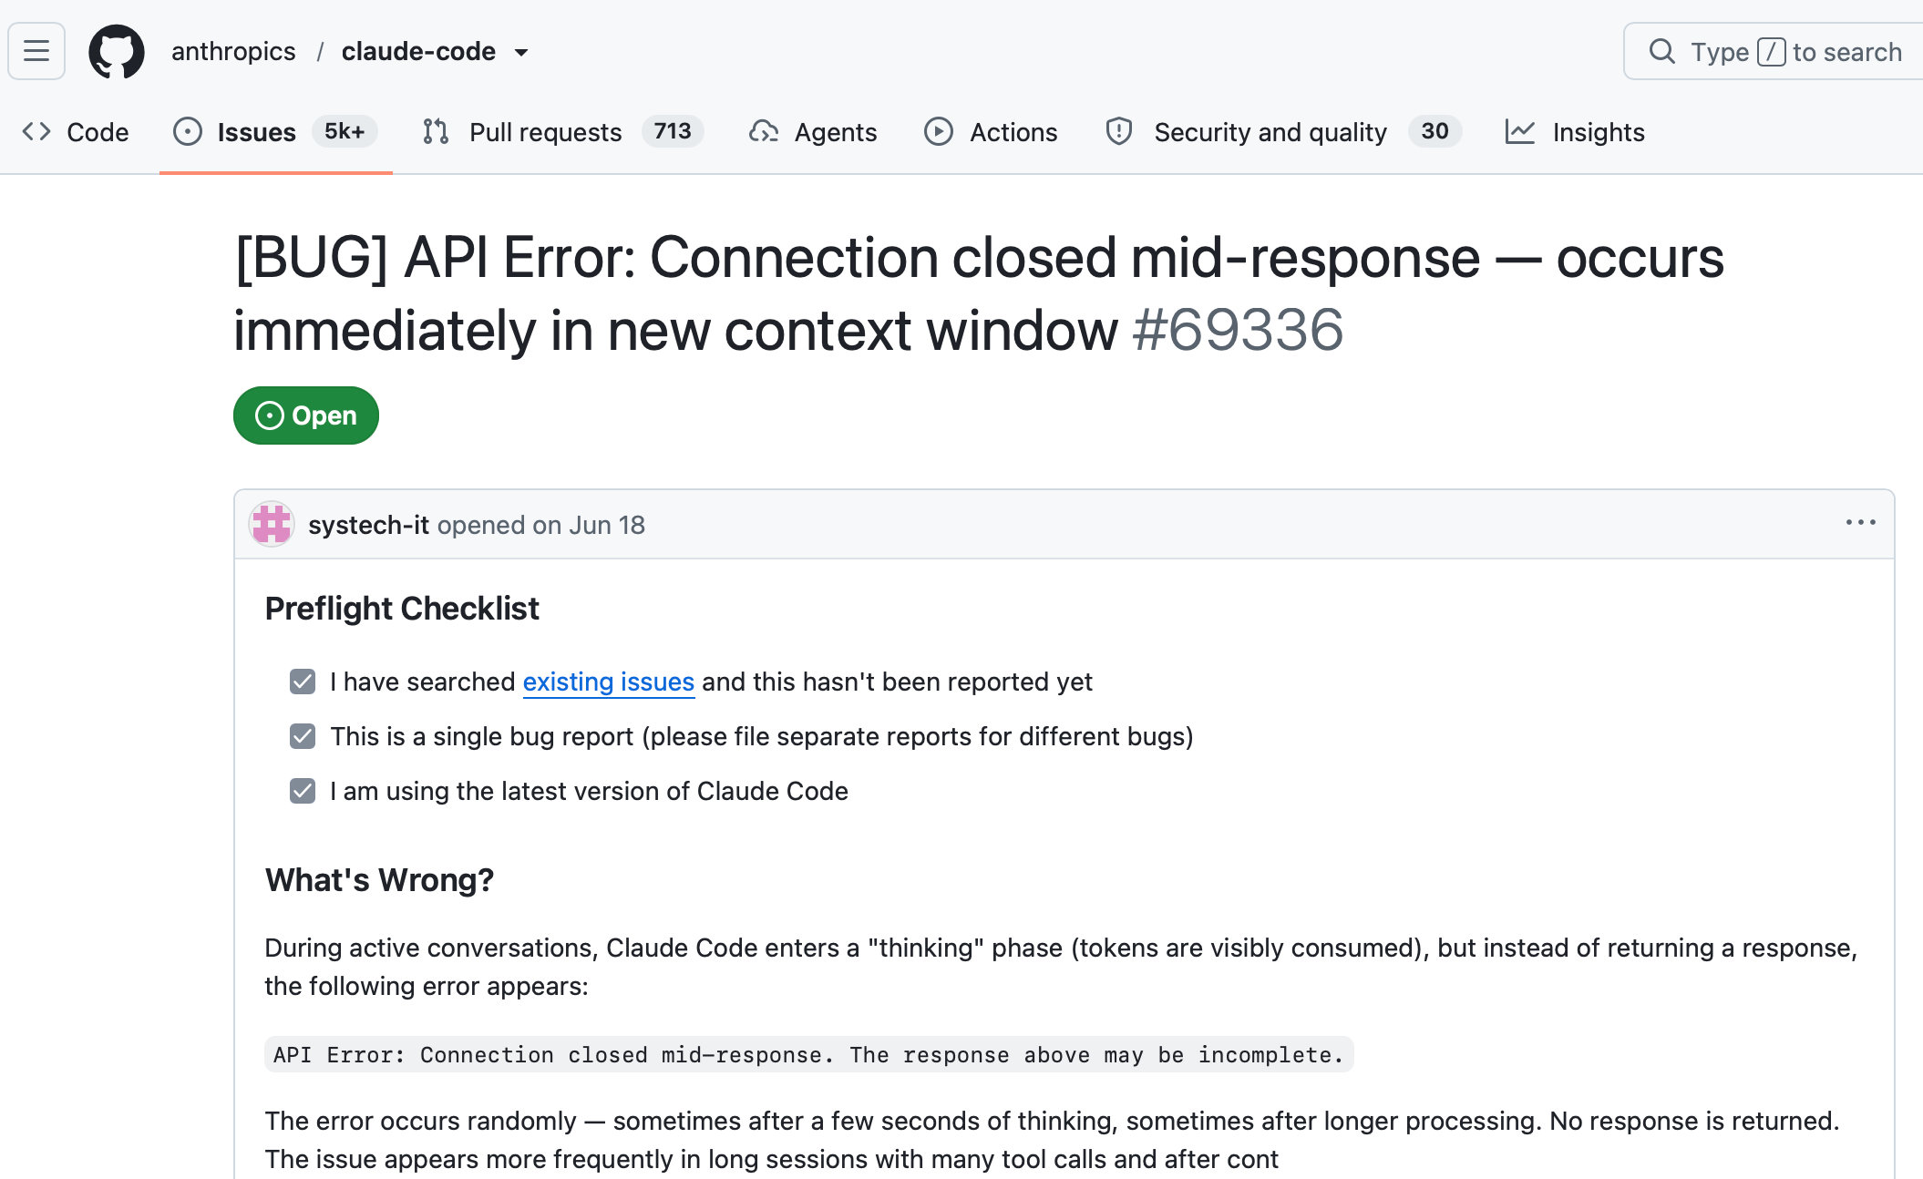Click the Security shield icon
1923x1179 pixels.
coord(1119,132)
